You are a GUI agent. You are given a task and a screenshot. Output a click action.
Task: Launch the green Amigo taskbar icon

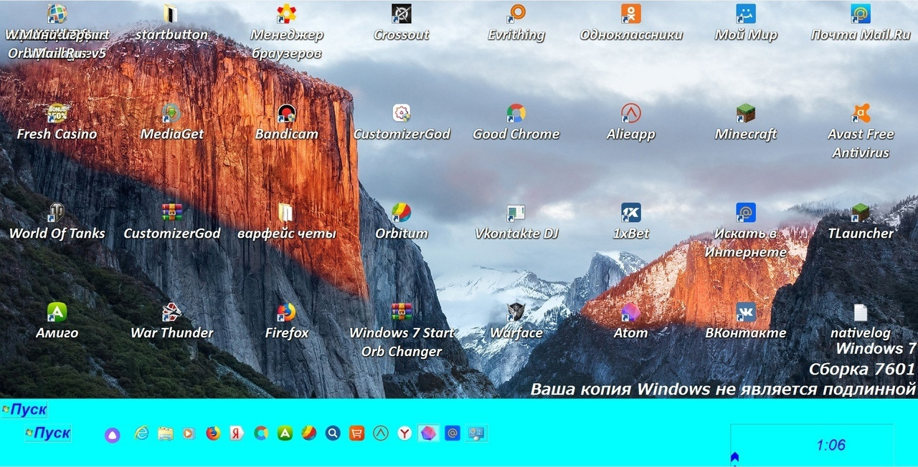[x=285, y=433]
